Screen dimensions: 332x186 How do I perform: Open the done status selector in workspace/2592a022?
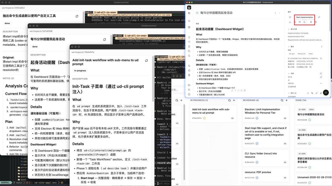[x=7, y=23]
